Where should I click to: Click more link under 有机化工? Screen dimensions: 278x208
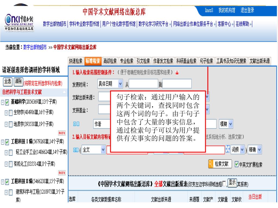pos(62,173)
